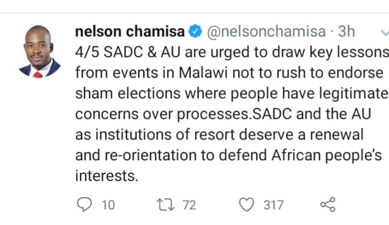This screenshot has height=225, width=389.
Task: Click the display name "nelson chamisa"
Action: pos(130,32)
